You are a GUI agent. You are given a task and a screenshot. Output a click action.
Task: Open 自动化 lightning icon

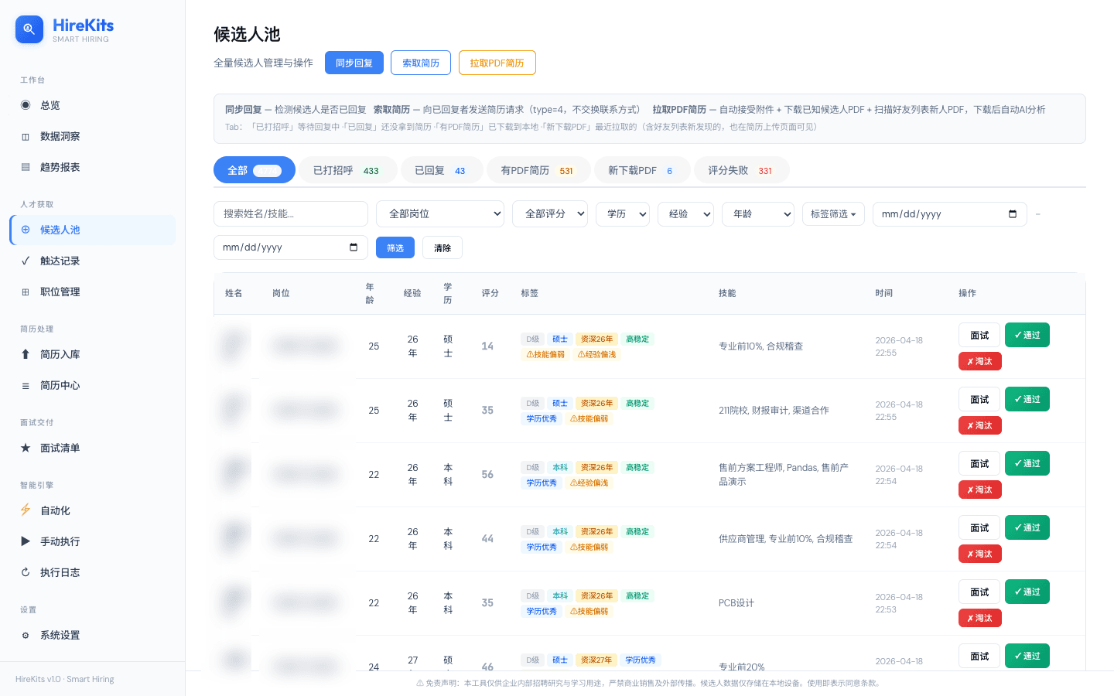(x=26, y=510)
